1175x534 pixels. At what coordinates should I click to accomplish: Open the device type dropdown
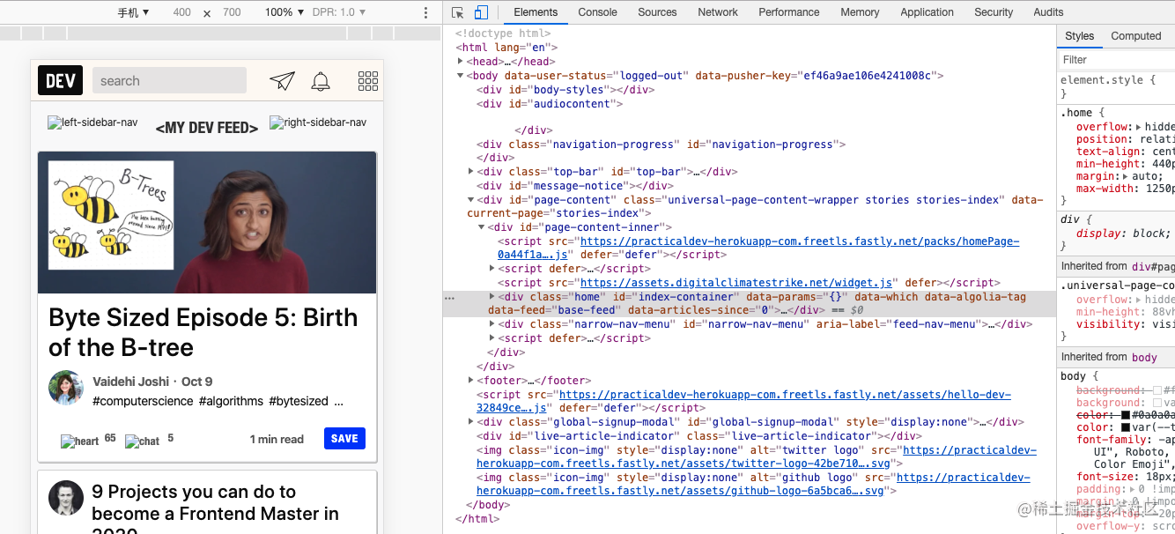coord(133,12)
